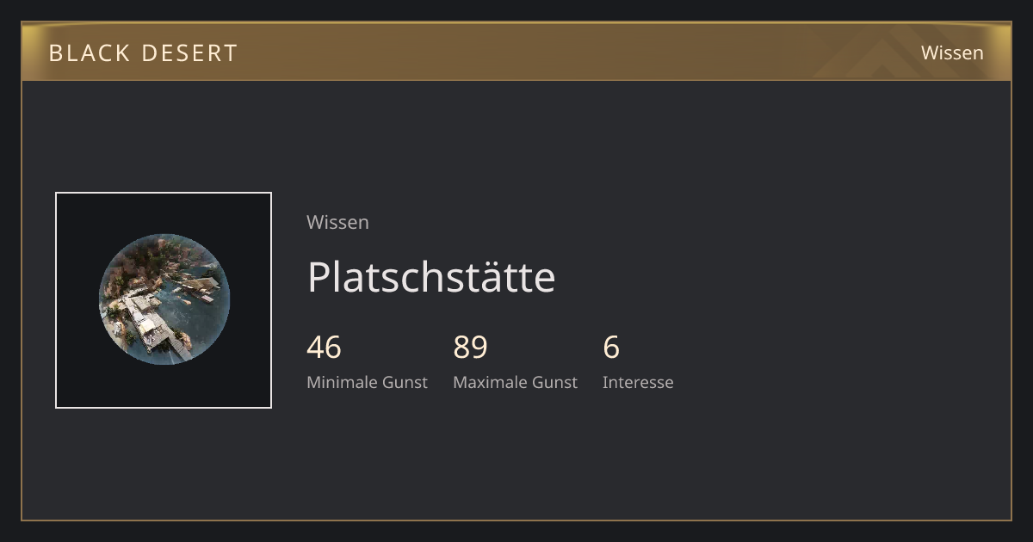Select the value 46

pos(324,348)
